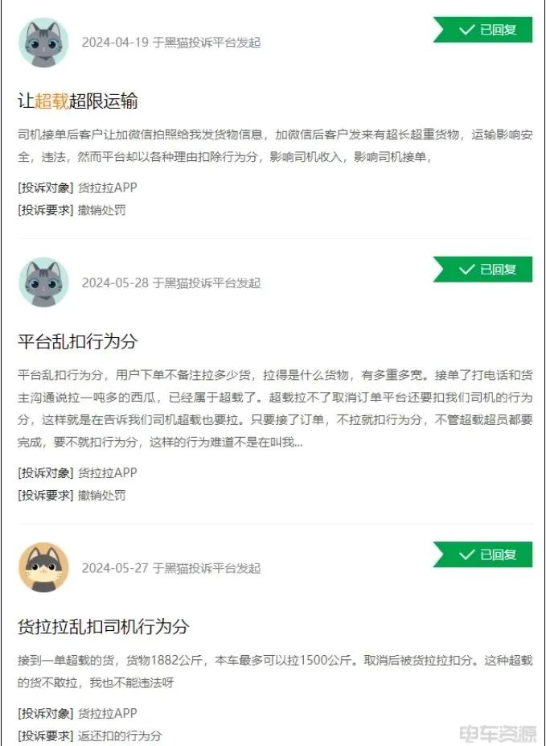Screen dimensions: 546x746
Task: Click the 2024-05-28 于黑猫投诉平台发起 date line
Action: pos(171,282)
